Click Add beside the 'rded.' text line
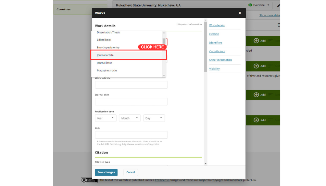This screenshot has height=186, width=326. tap(259, 66)
